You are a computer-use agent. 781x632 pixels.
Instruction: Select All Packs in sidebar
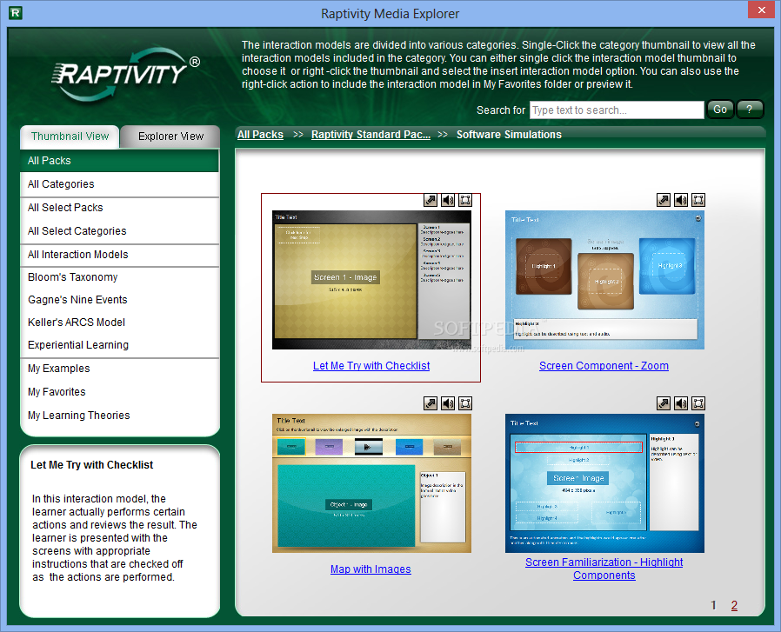[119, 161]
